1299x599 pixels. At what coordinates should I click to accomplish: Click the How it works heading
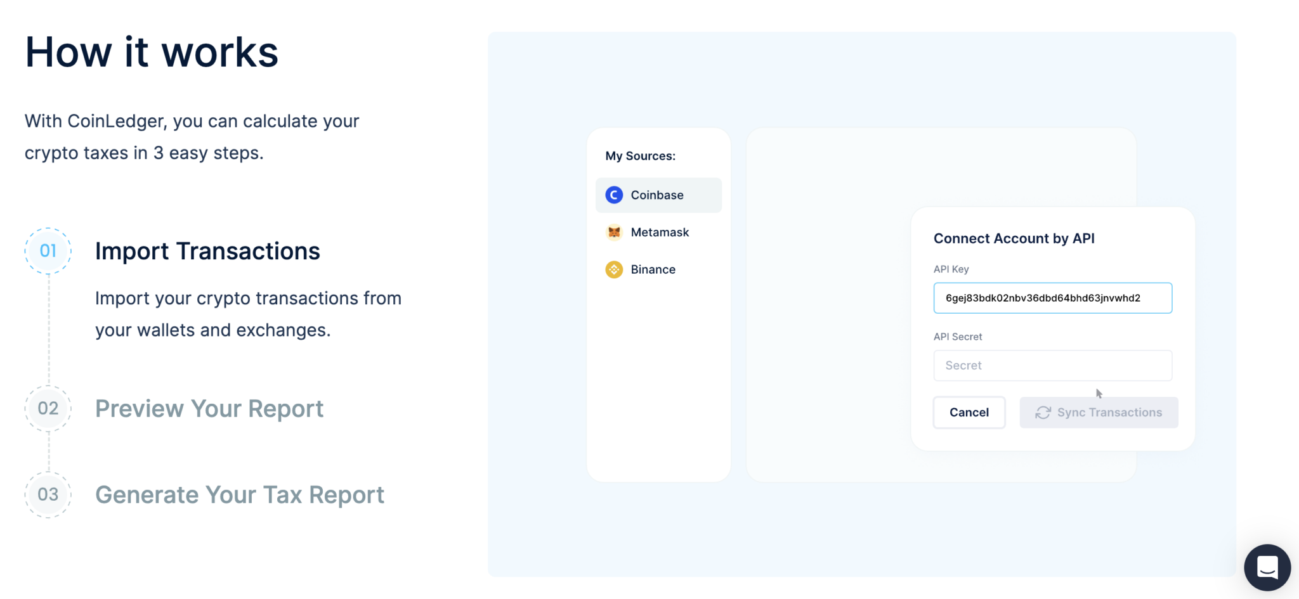coord(152,52)
